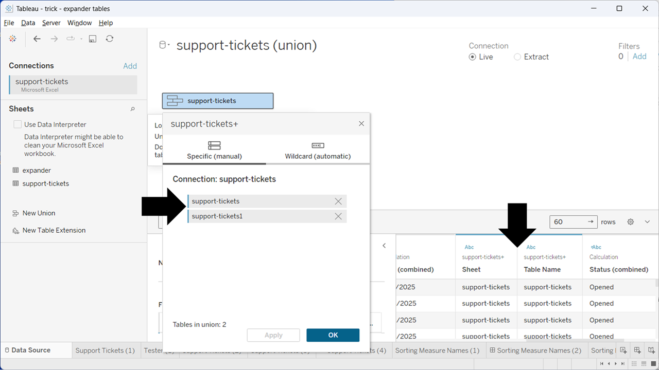Close the support-tickets+ union dialog
The height and width of the screenshot is (370, 659).
[x=361, y=124]
